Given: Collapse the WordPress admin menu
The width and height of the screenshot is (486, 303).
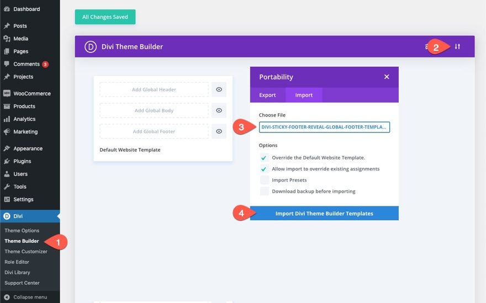Looking at the screenshot, I should coord(25,297).
